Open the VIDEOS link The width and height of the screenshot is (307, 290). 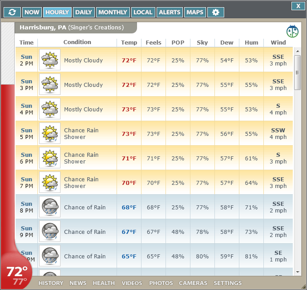132,283
